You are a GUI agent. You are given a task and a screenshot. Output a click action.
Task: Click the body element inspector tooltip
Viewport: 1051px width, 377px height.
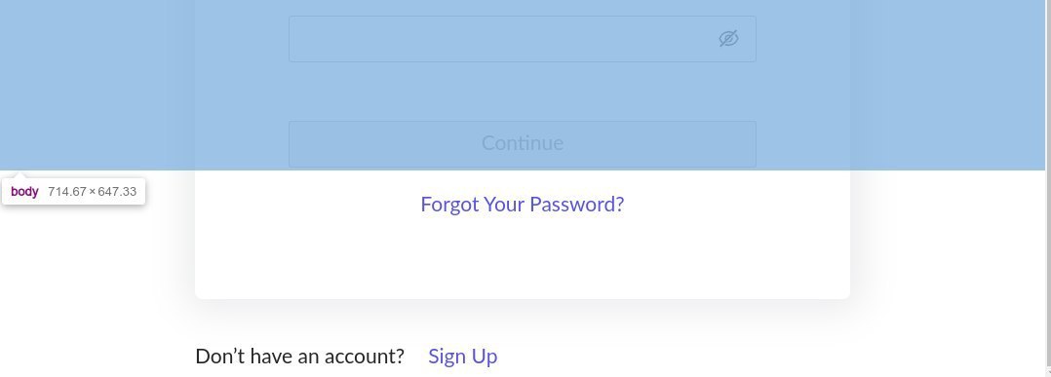pyautogui.click(x=74, y=192)
